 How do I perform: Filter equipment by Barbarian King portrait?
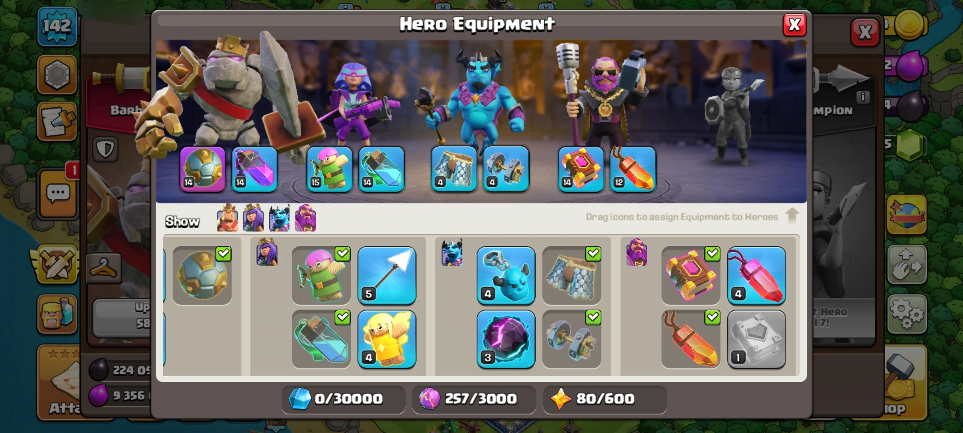tap(227, 219)
